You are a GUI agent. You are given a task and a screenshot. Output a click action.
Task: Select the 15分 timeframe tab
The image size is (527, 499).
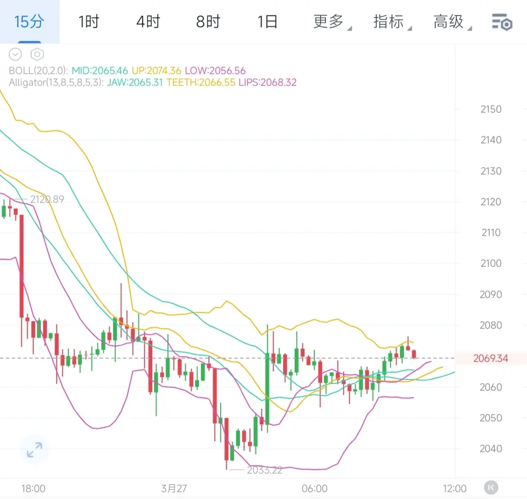(x=30, y=21)
